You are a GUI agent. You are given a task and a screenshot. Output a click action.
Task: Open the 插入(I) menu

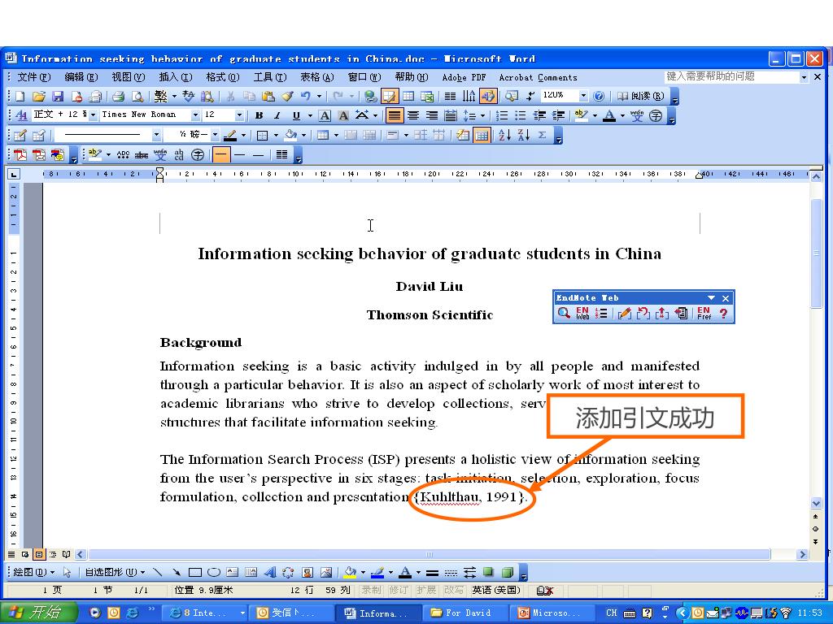click(176, 77)
